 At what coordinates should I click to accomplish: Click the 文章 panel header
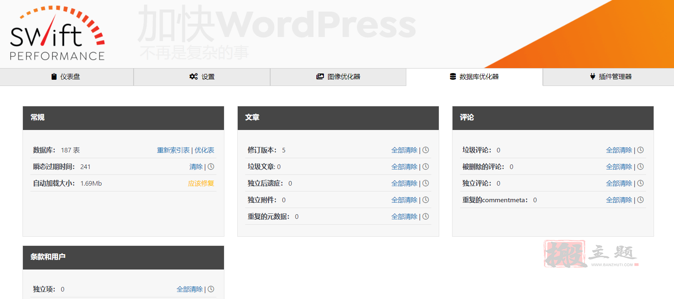click(338, 118)
